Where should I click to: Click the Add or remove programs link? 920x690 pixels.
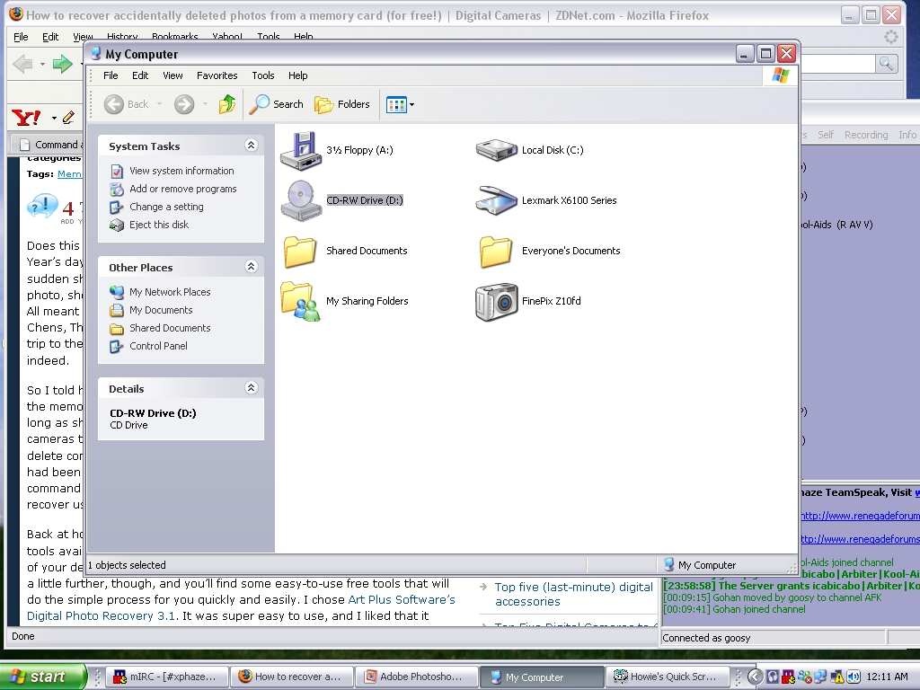pyautogui.click(x=182, y=189)
